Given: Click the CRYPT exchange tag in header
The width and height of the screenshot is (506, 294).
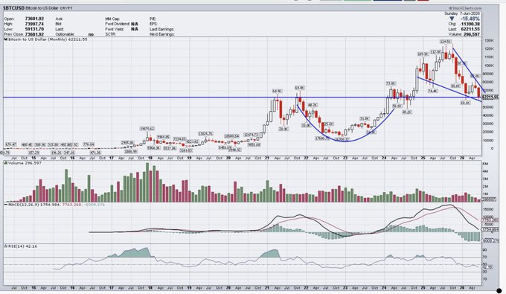Looking at the screenshot, I should coord(66,7).
